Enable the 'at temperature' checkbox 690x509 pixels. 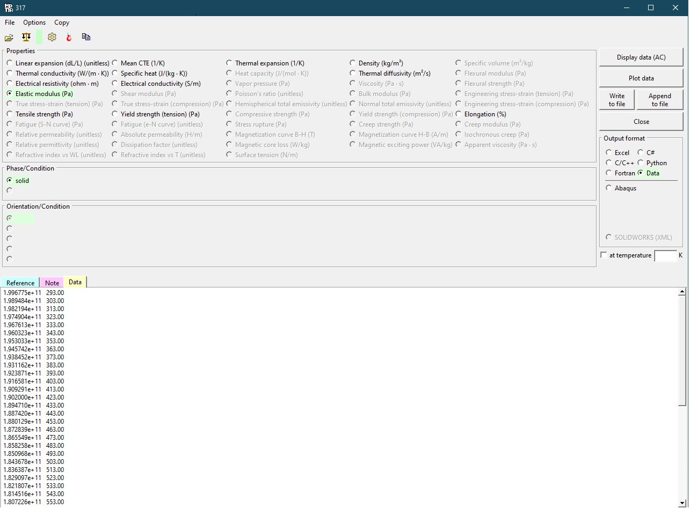[604, 255]
